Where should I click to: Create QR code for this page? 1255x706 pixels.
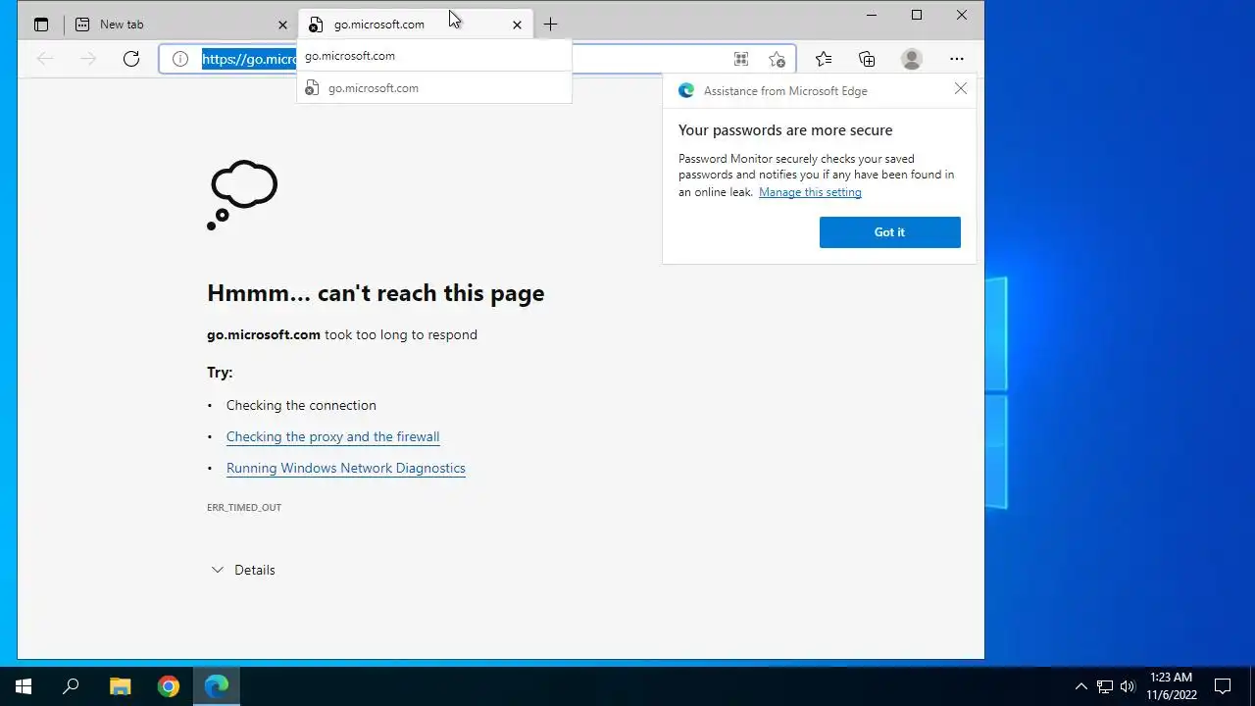[741, 59]
